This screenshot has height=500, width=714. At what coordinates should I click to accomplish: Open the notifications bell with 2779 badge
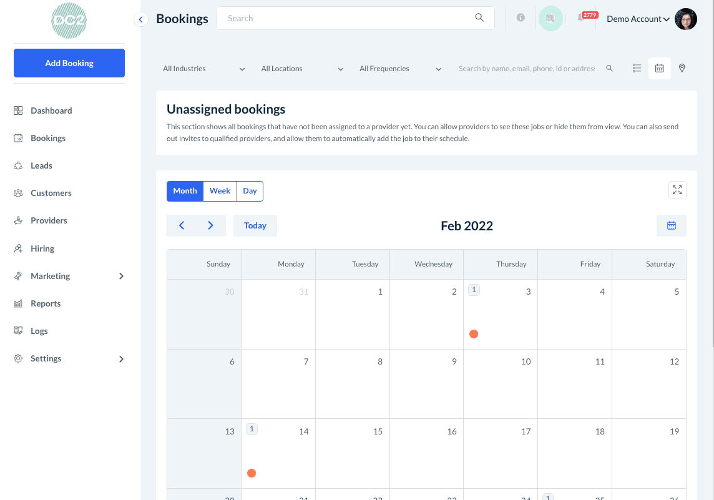pyautogui.click(x=582, y=18)
